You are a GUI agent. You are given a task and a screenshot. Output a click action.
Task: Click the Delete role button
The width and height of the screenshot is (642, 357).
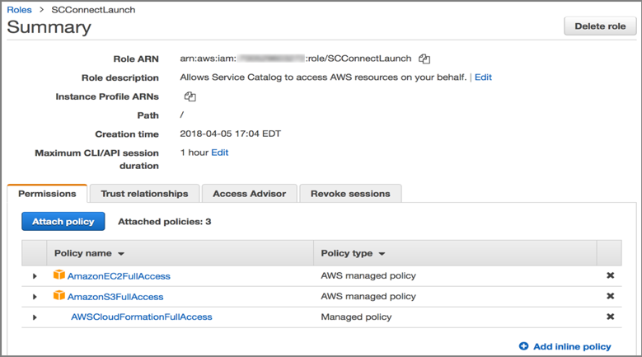[600, 26]
